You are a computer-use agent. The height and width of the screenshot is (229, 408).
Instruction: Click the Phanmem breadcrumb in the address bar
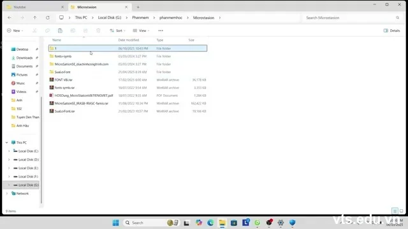140,18
